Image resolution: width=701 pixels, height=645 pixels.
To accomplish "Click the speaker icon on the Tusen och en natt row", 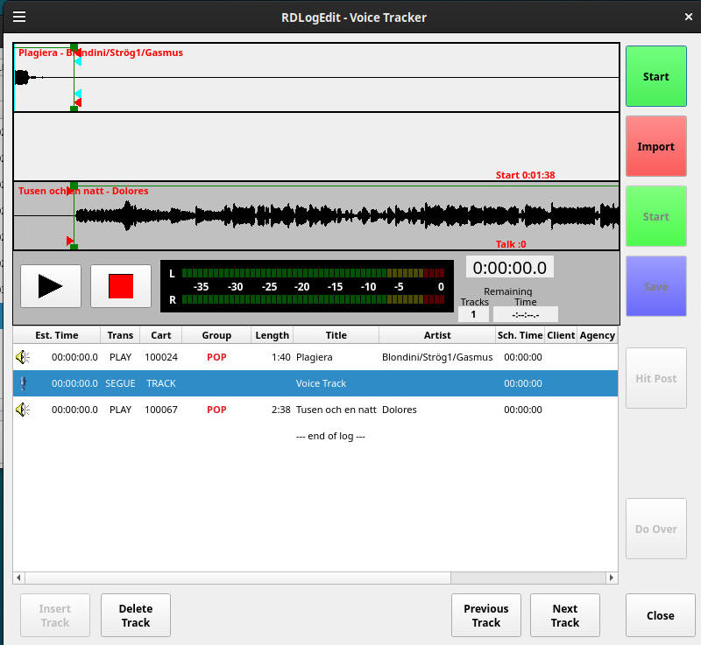I will tap(23, 410).
